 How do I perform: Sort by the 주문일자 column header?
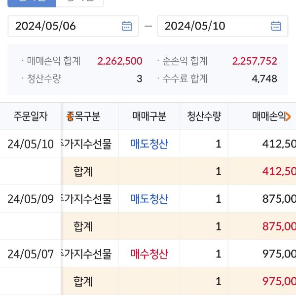tap(31, 116)
